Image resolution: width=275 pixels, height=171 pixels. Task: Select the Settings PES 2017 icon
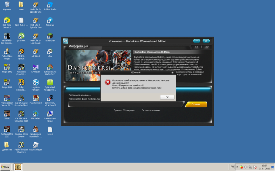point(7,132)
